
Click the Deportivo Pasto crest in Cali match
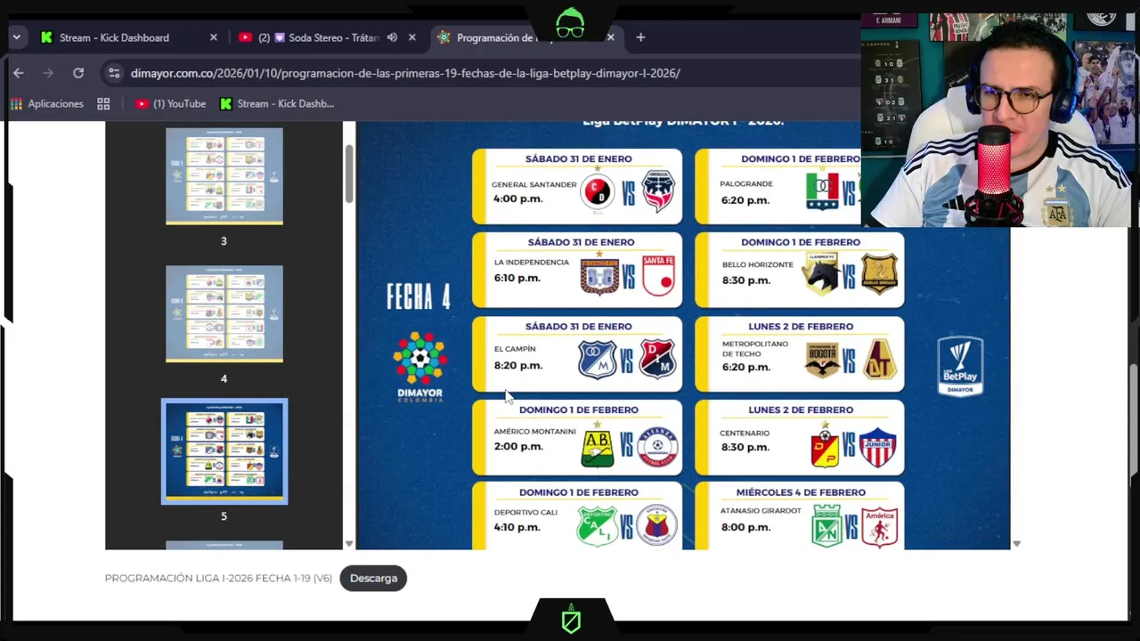tap(657, 526)
